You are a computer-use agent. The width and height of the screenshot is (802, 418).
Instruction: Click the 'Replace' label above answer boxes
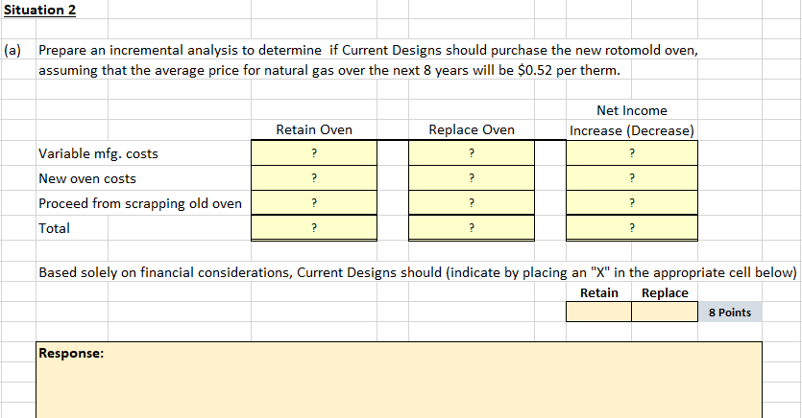coord(665,293)
